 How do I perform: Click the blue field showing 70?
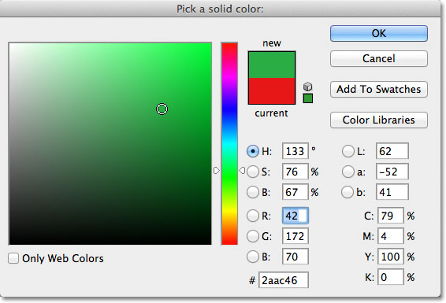click(x=295, y=257)
